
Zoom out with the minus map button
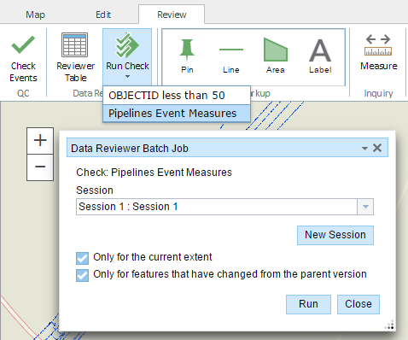[x=40, y=167]
